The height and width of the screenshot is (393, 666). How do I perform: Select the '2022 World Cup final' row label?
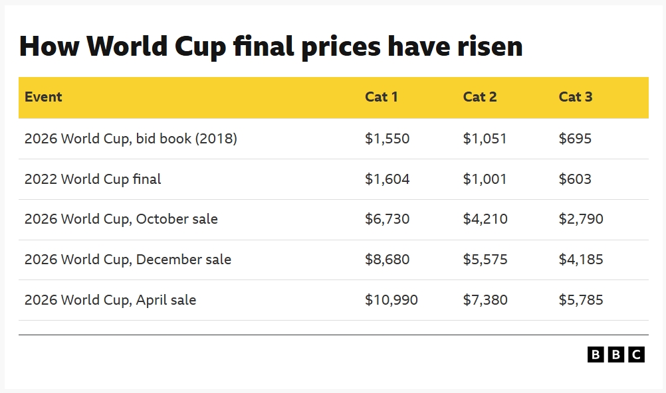[x=92, y=179]
